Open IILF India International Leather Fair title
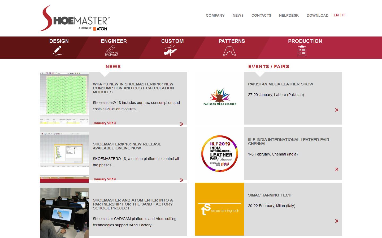This screenshot has width=382, height=238. 289,141
